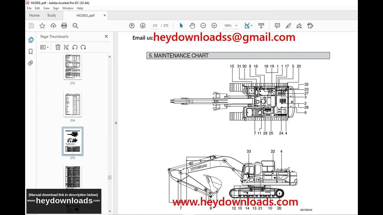The width and height of the screenshot is (383, 215).
Task: Click the thumbnails scrollbar down arrow
Action: click(110, 211)
